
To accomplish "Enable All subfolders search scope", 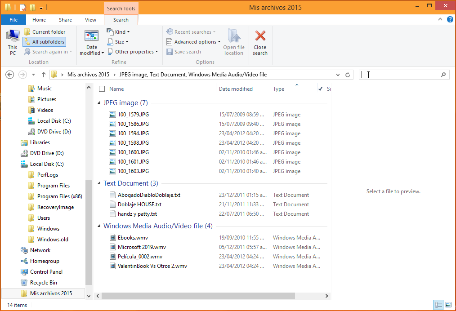I will click(x=44, y=42).
